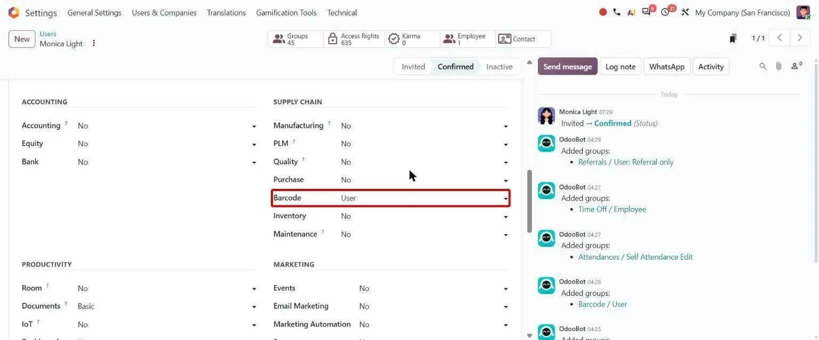The width and height of the screenshot is (819, 340).
Task: Show followers icon in the chatter
Action: (797, 66)
